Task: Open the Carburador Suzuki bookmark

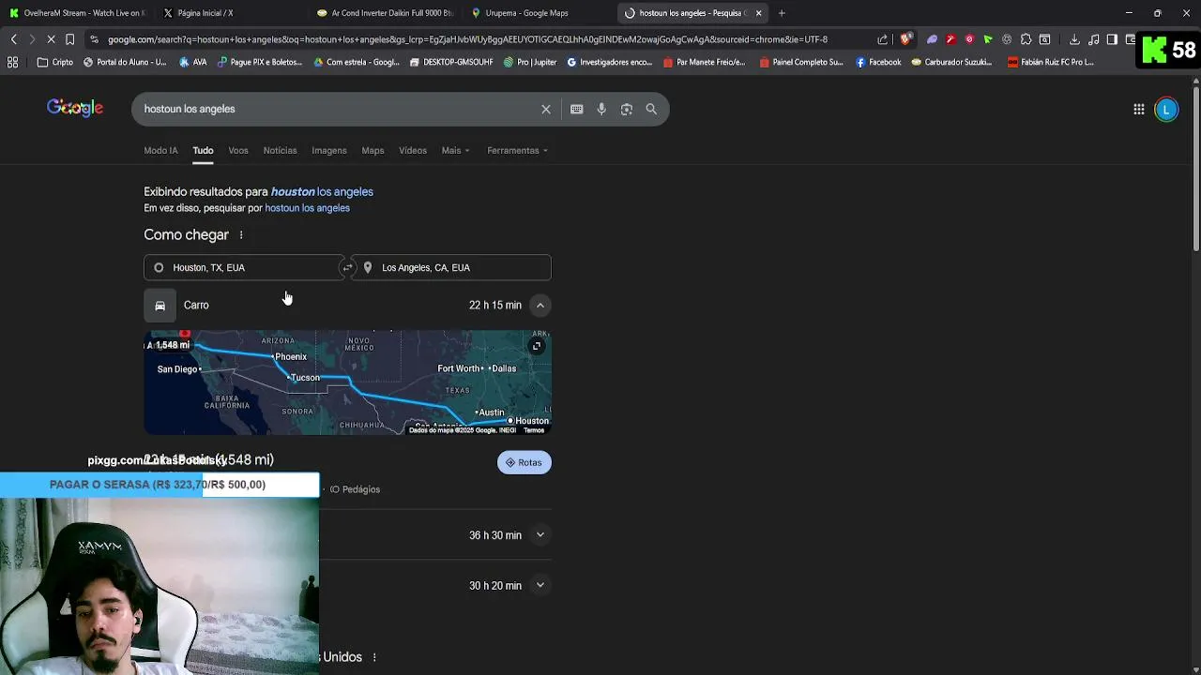Action: [x=951, y=62]
